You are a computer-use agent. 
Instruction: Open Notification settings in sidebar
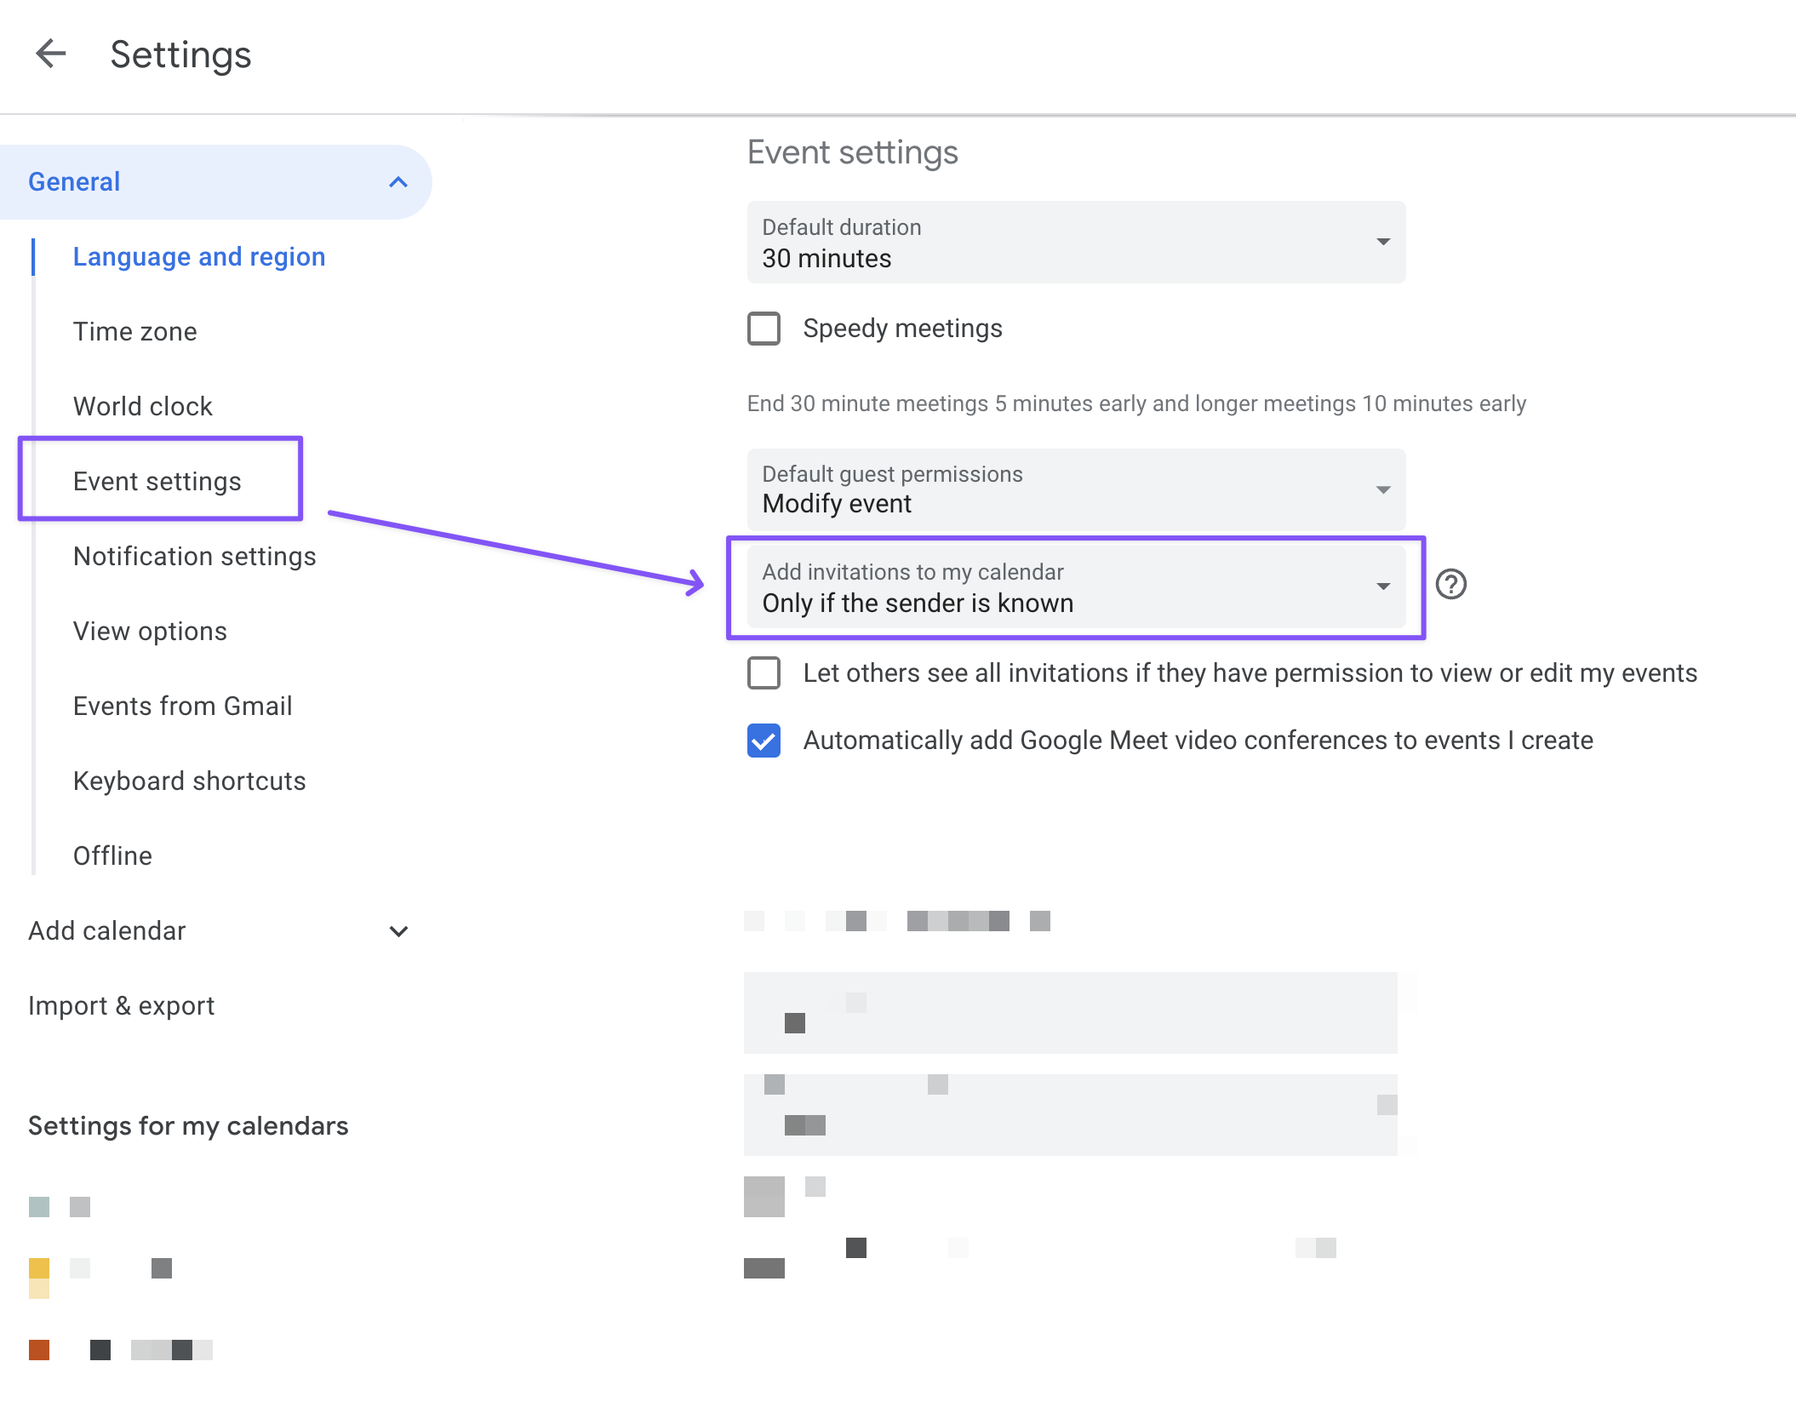coord(194,557)
